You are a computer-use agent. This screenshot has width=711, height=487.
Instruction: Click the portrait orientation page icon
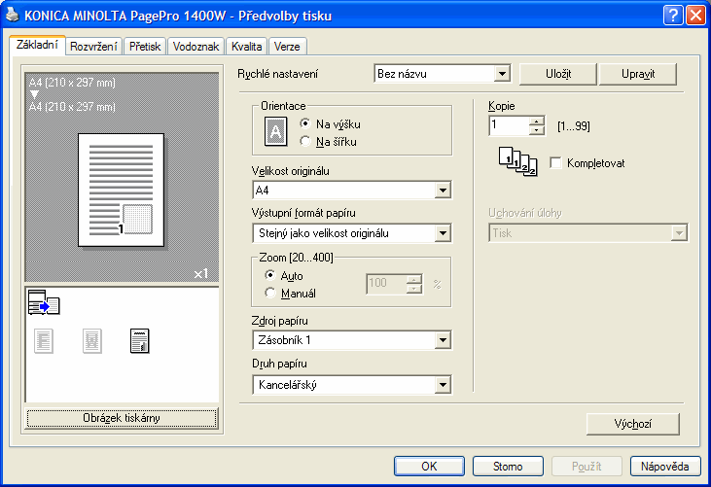pos(277,132)
